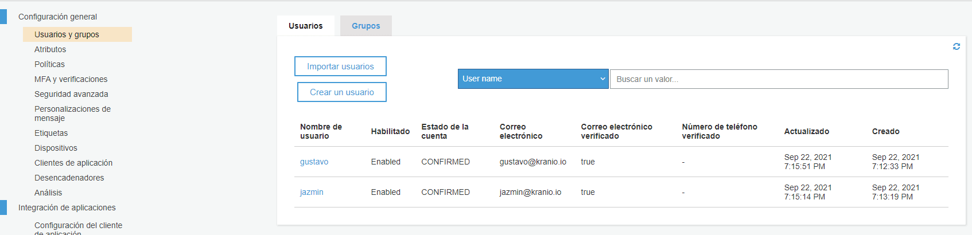The width and height of the screenshot is (972, 235).
Task: Click the Crear un usuario button
Action: point(342,92)
